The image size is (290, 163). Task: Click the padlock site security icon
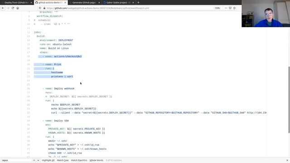coord(44,8)
